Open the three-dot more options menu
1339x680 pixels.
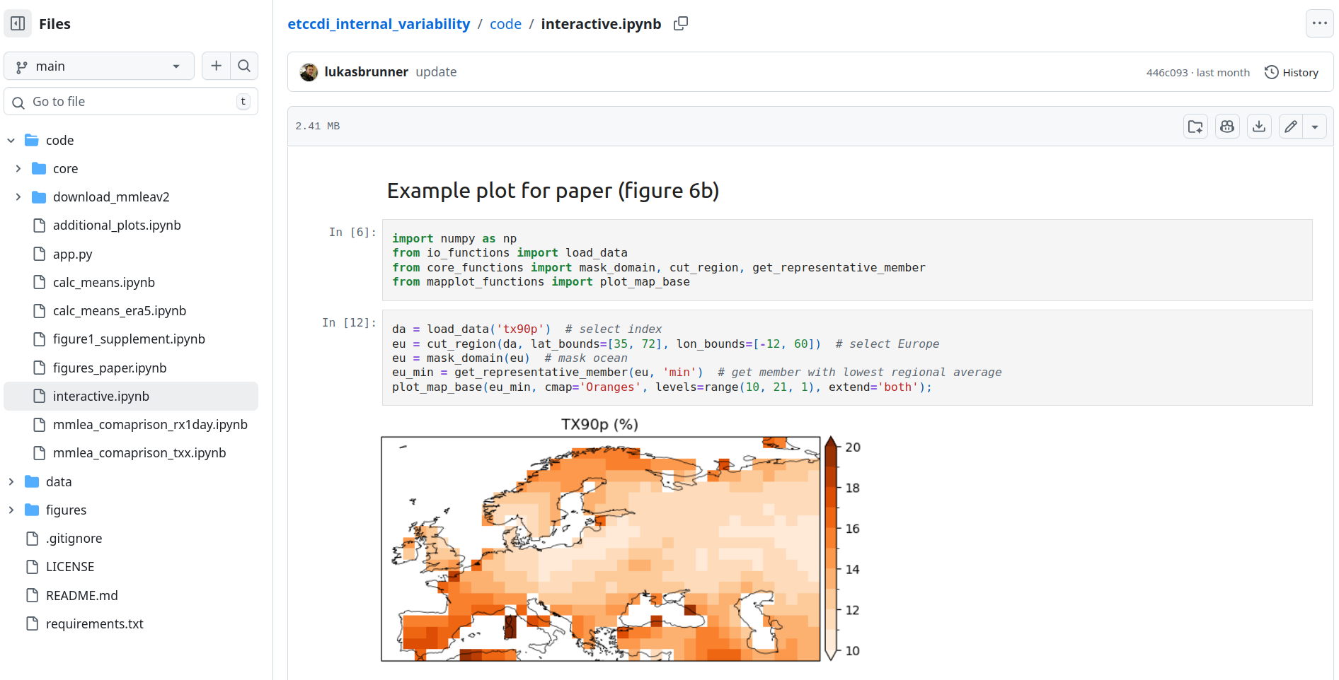pyautogui.click(x=1319, y=23)
